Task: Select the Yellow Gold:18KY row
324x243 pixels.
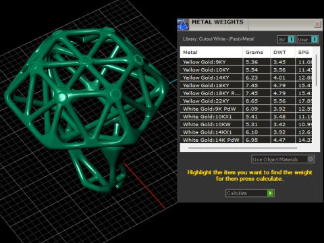Action: (246, 86)
